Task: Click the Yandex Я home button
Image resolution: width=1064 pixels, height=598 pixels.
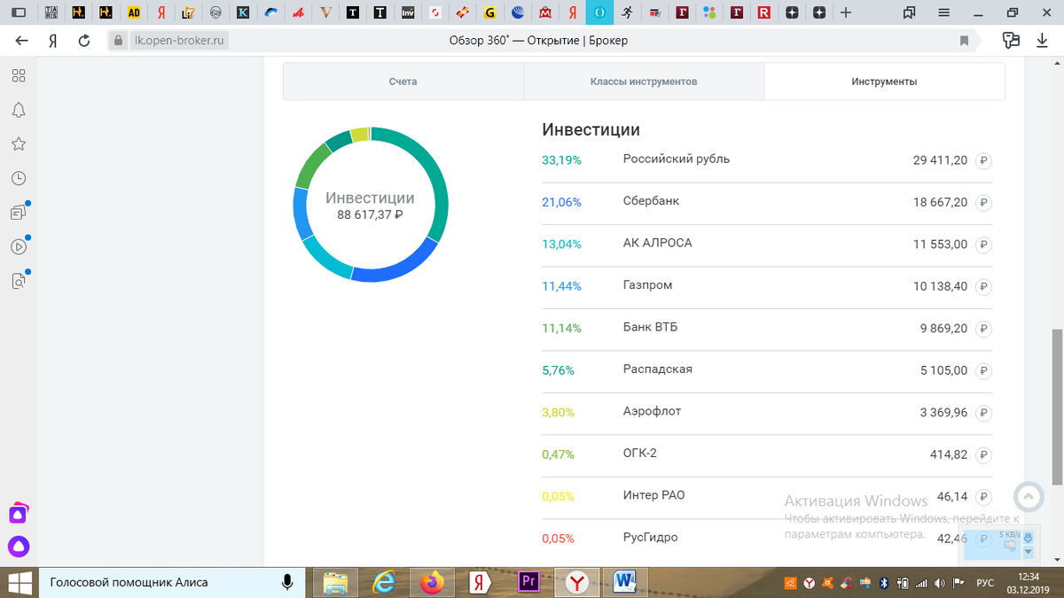Action: pyautogui.click(x=53, y=41)
